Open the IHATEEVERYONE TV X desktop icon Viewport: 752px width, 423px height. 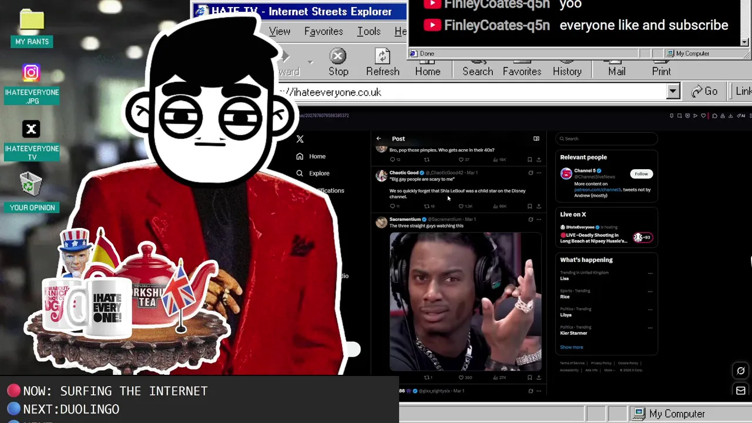pos(32,140)
